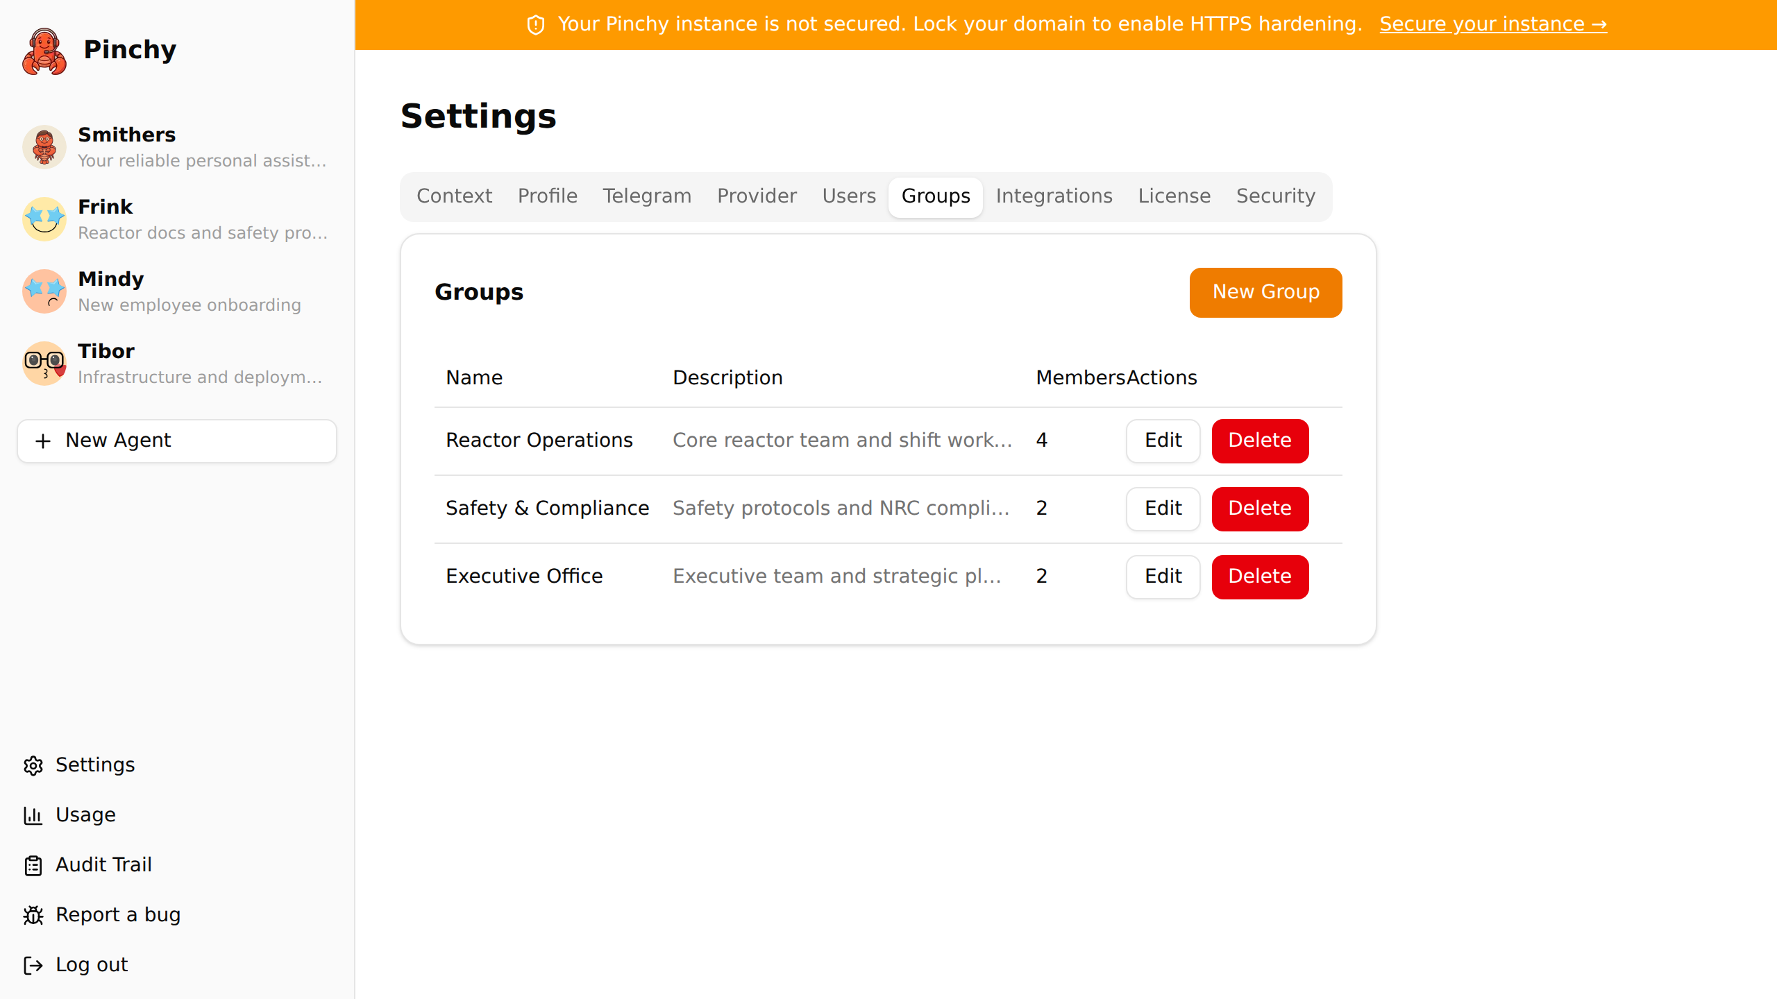Click the Reactor Operations name cell

click(x=539, y=441)
